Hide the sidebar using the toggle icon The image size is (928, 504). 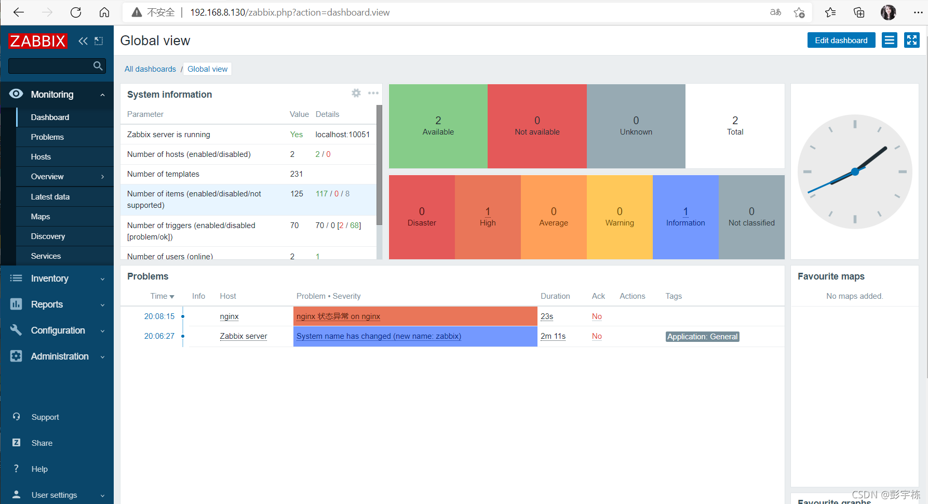(x=99, y=41)
